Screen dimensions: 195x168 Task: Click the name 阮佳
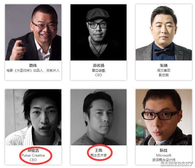(164, 150)
